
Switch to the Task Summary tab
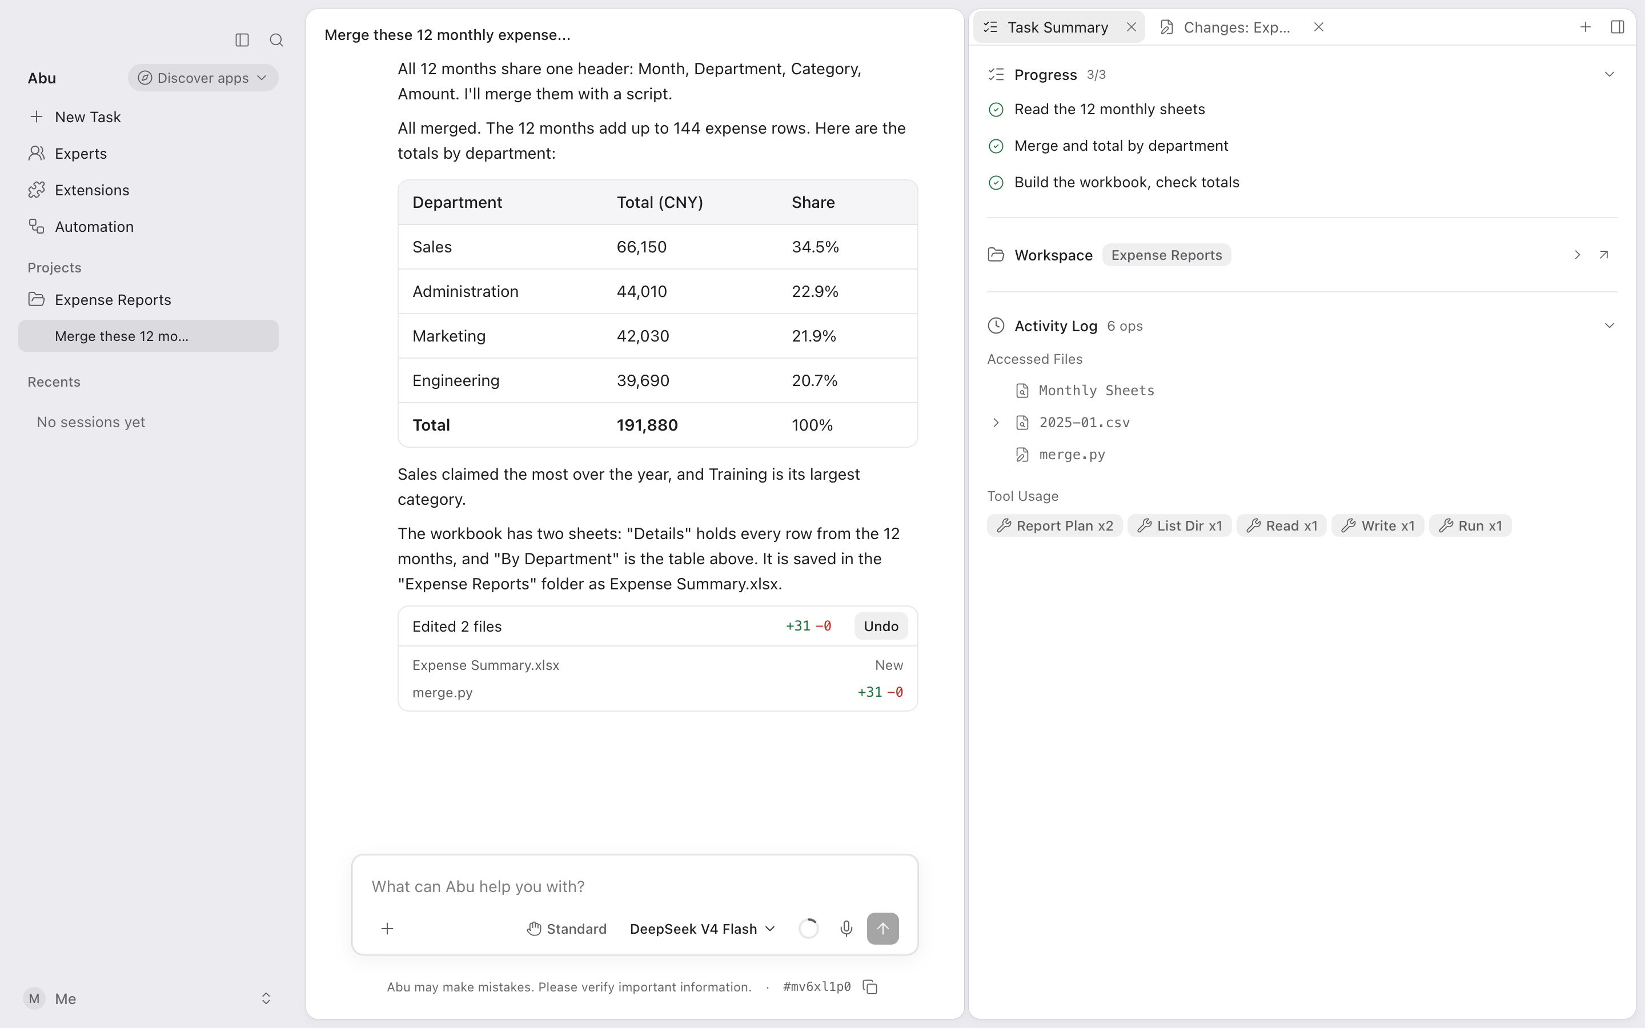[x=1057, y=27]
